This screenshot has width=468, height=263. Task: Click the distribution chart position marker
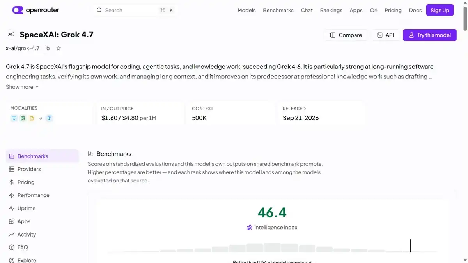click(x=410, y=245)
